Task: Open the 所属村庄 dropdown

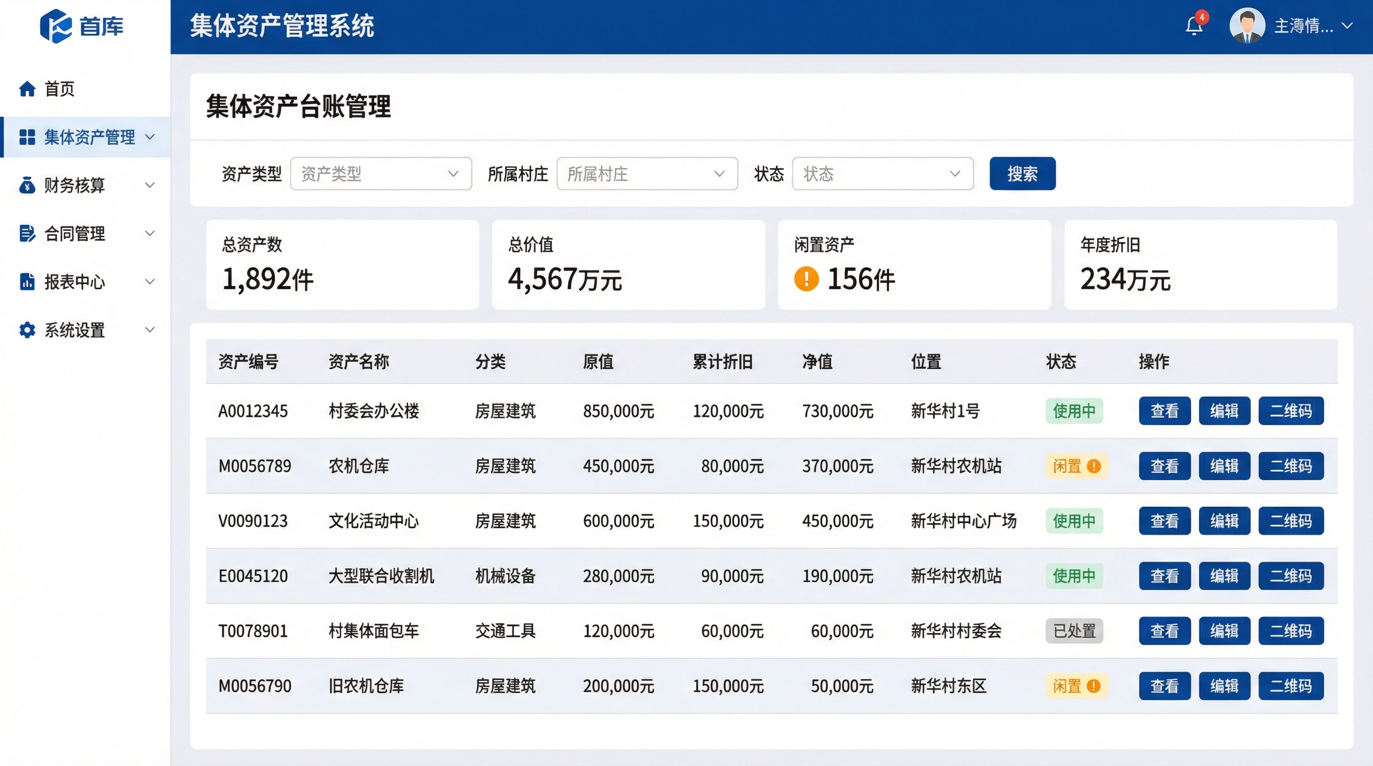Action: pos(647,174)
